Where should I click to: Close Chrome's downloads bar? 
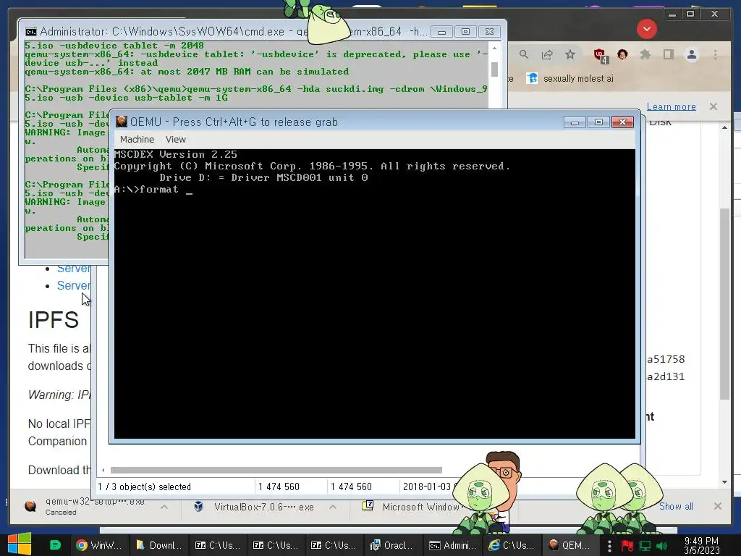pos(718,506)
